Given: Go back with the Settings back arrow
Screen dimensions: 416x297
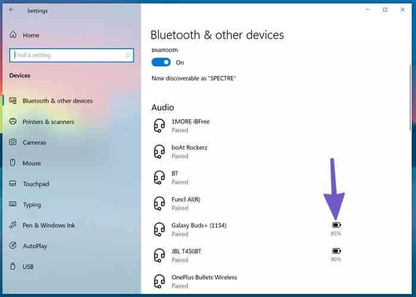Looking at the screenshot, I should (x=11, y=10).
